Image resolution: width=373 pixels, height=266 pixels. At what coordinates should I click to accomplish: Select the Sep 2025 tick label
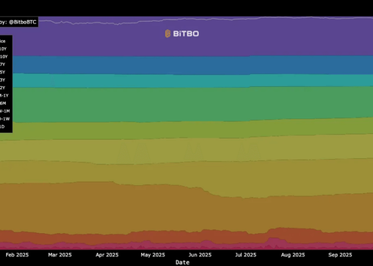click(x=340, y=255)
